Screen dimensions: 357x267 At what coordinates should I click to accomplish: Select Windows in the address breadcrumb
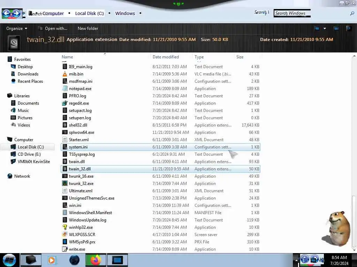(x=125, y=14)
